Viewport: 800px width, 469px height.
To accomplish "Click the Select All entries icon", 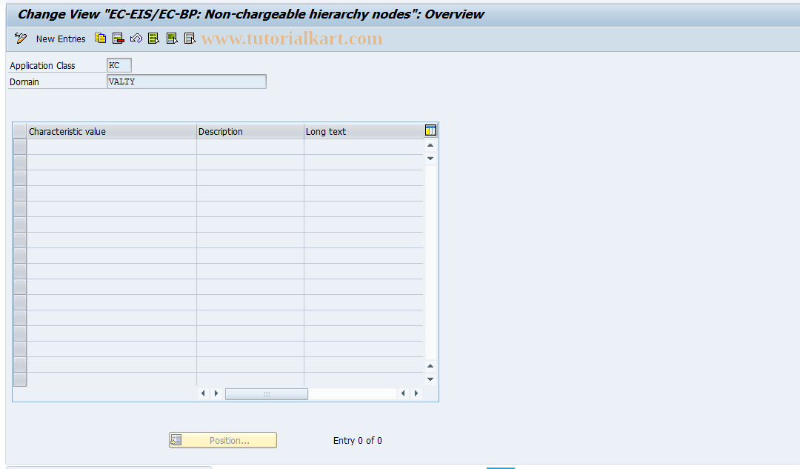I will (153, 39).
